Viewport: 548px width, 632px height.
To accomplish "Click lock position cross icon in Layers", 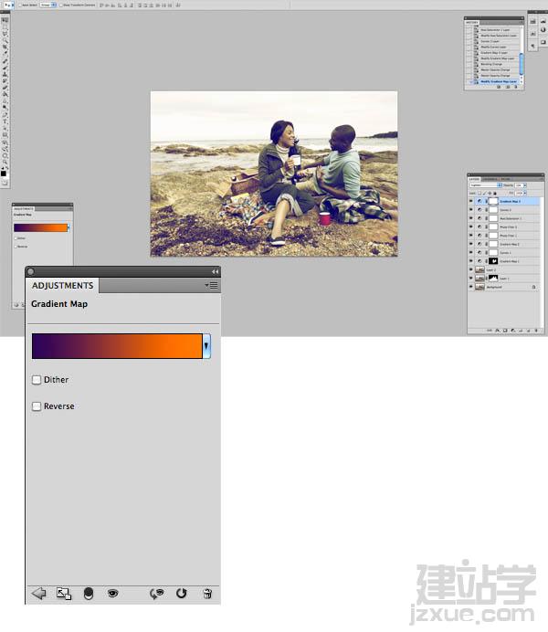I will pyautogui.click(x=490, y=193).
